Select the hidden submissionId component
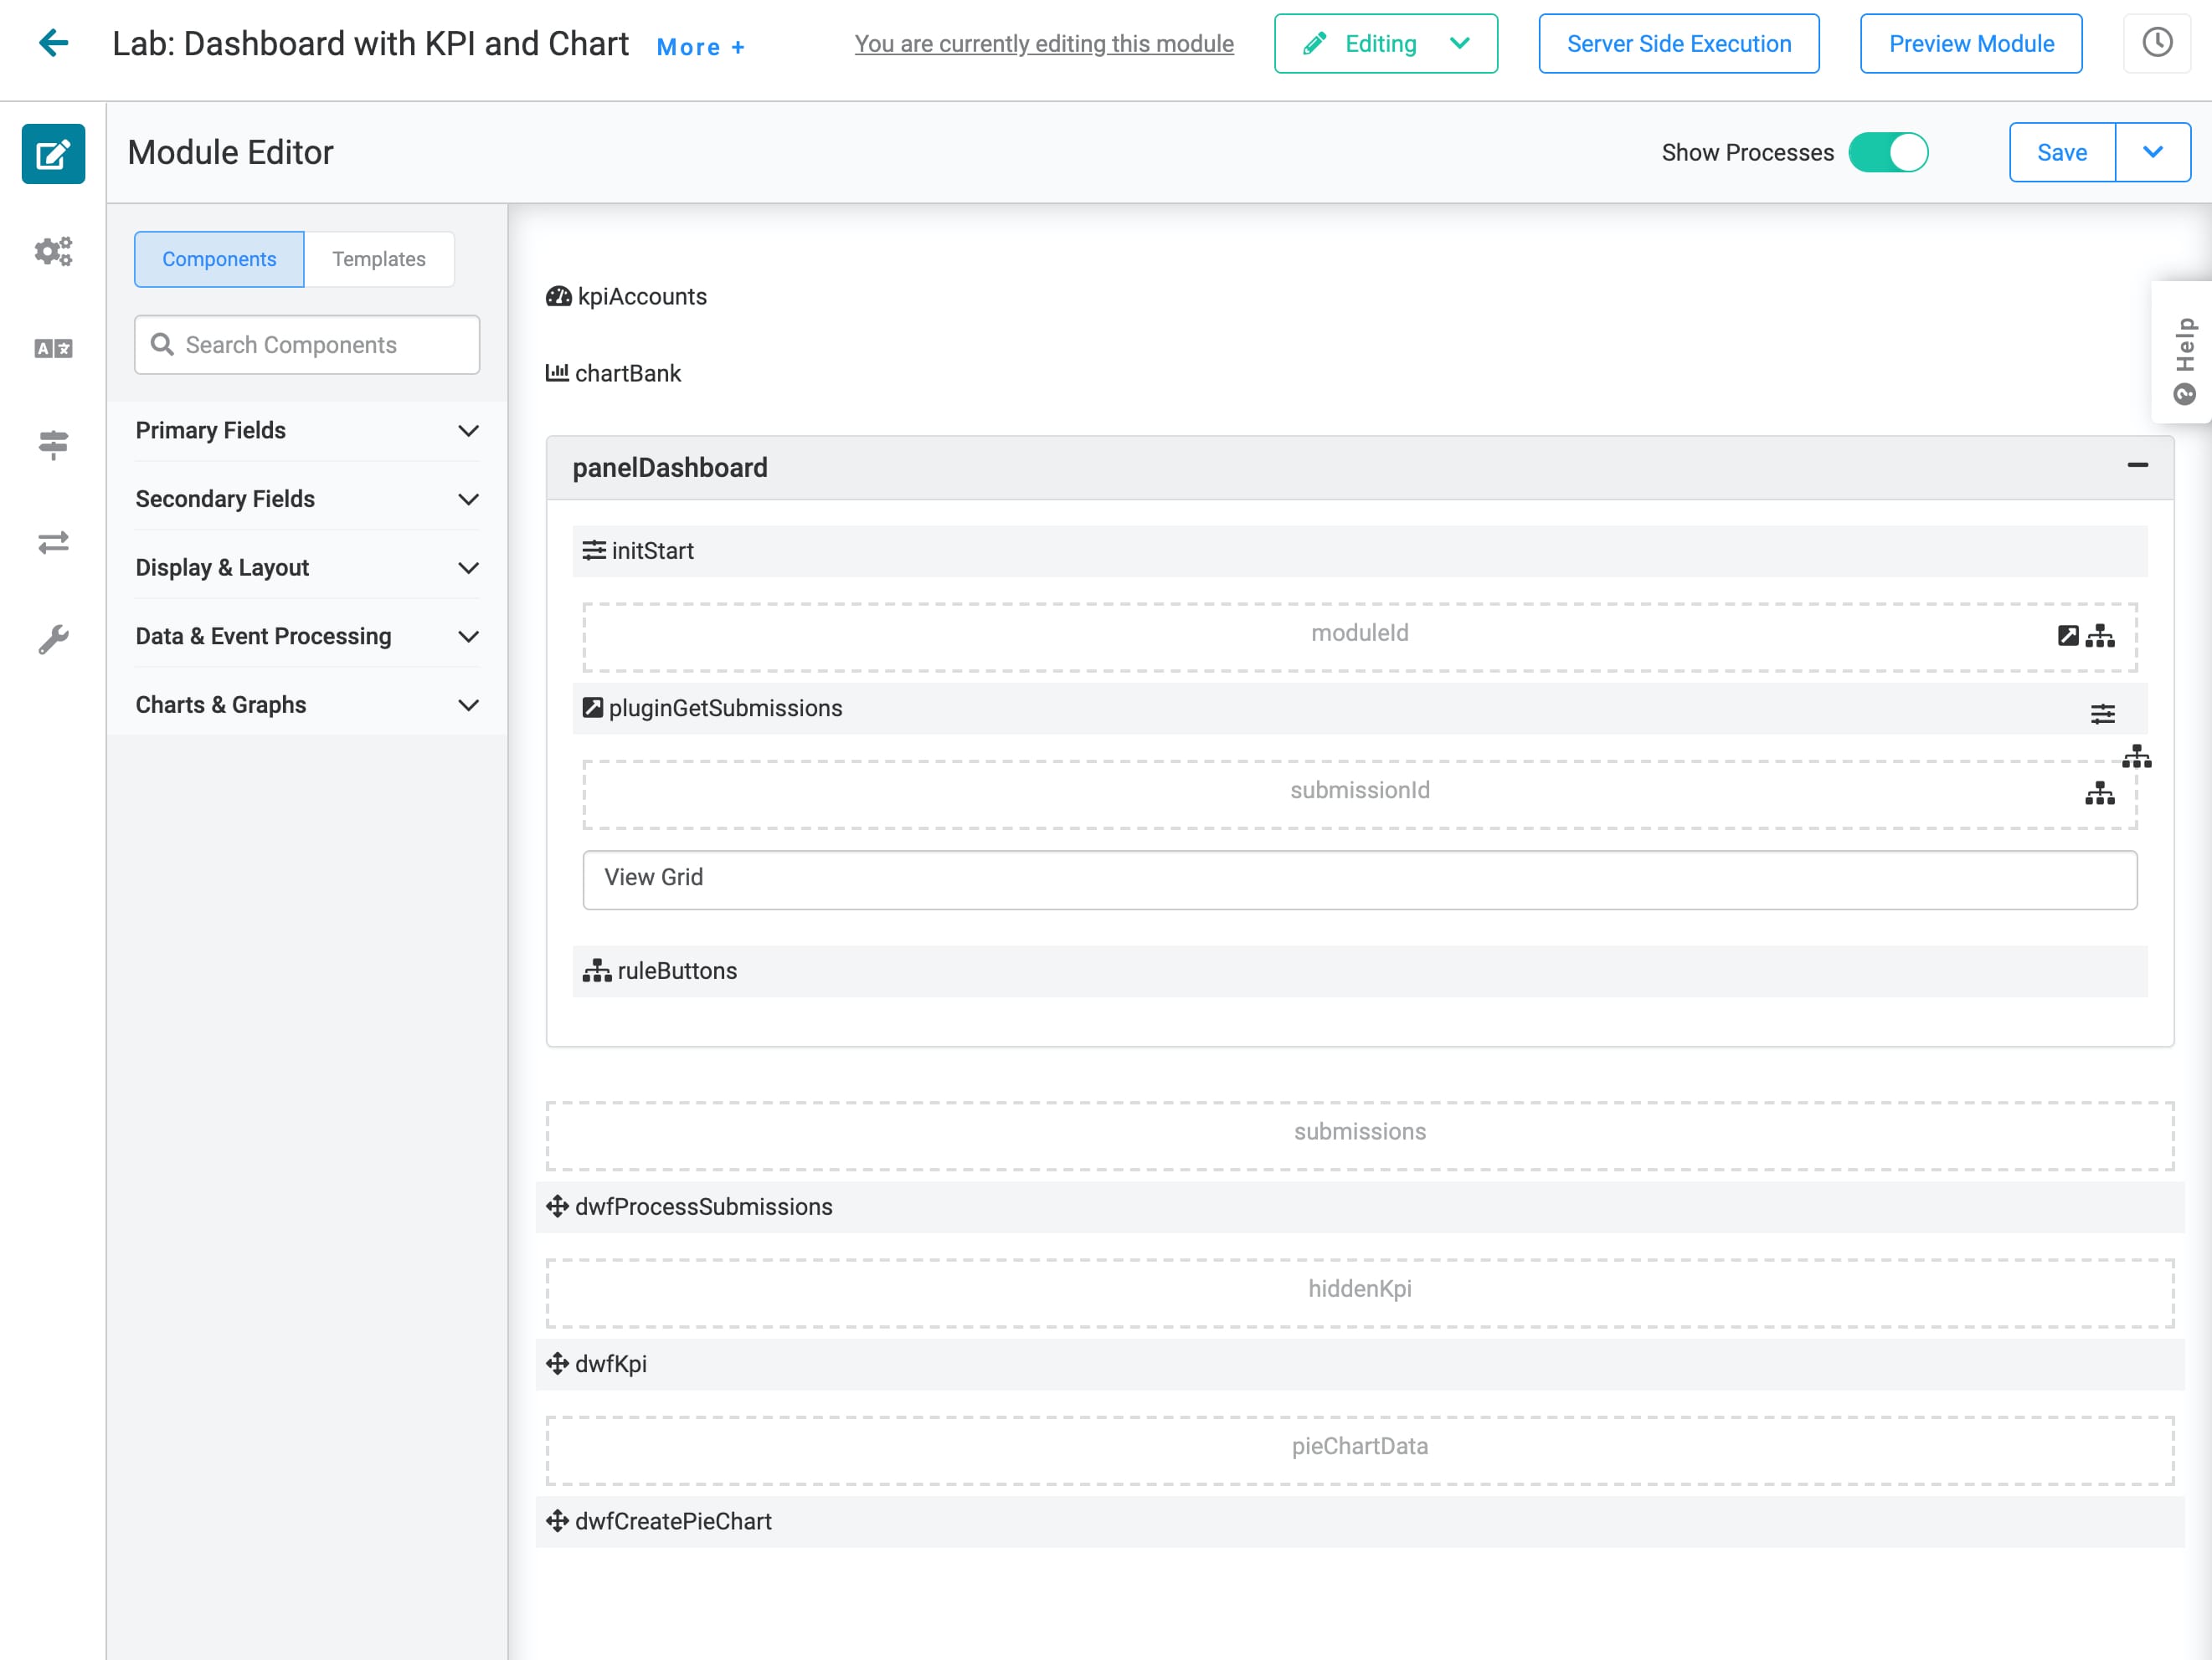Image resolution: width=2212 pixels, height=1660 pixels. (1359, 795)
